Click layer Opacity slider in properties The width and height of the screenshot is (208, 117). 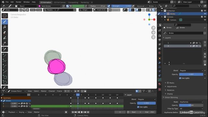[191, 74]
